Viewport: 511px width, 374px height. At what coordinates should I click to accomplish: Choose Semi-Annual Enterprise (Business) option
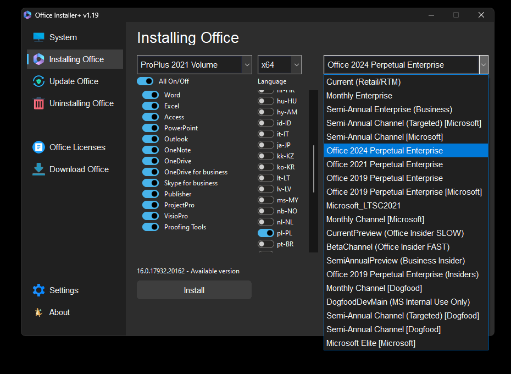(x=406, y=109)
